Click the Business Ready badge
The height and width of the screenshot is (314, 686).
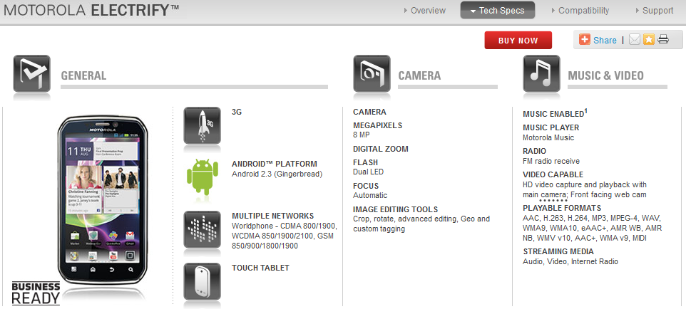pyautogui.click(x=36, y=293)
